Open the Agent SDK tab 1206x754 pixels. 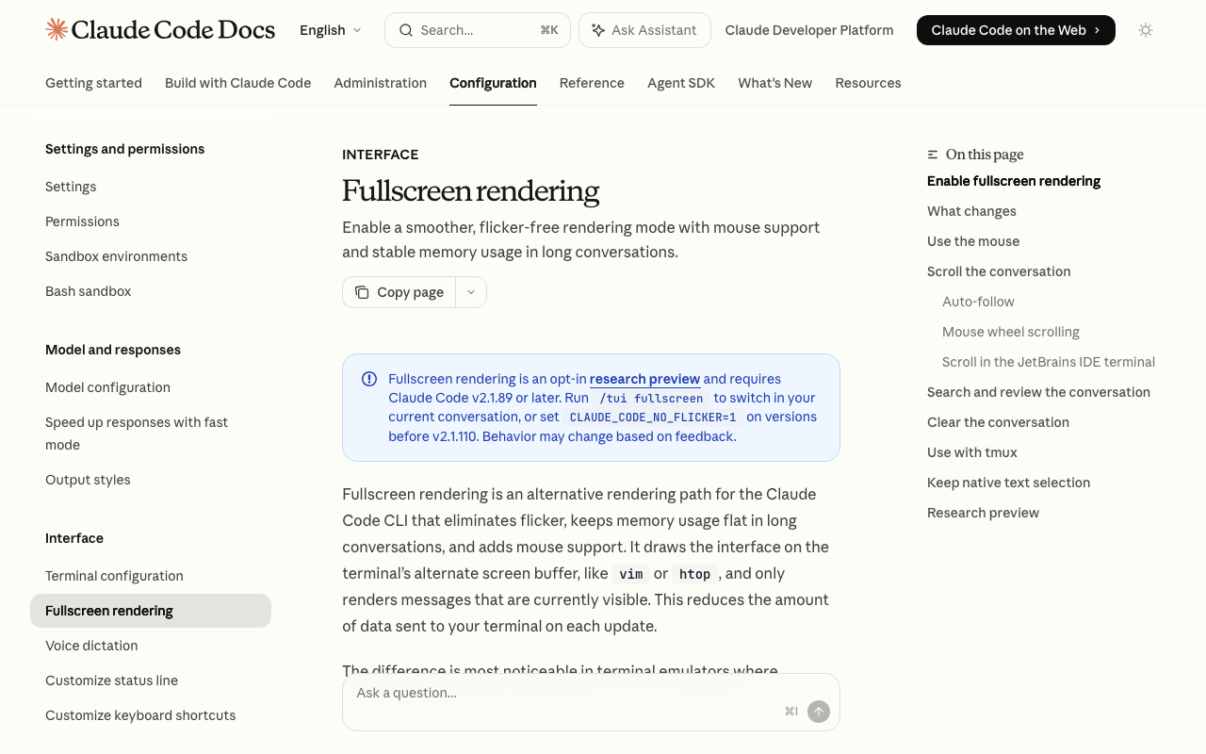click(x=681, y=83)
